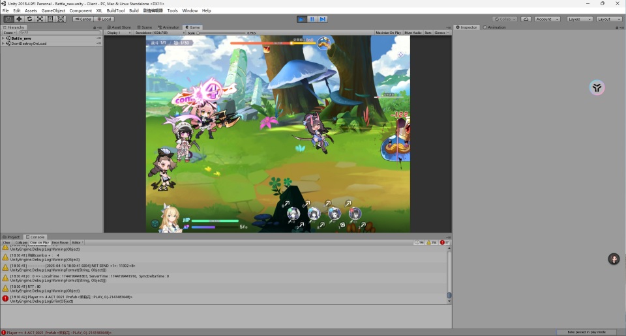Open the File menu
The image size is (626, 336).
pos(6,11)
